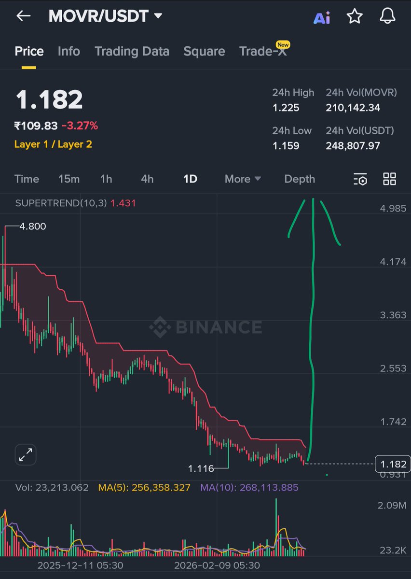Tap the 2025-12-11 05:30 date label
Image resolution: width=411 pixels, height=579 pixels.
[80, 565]
